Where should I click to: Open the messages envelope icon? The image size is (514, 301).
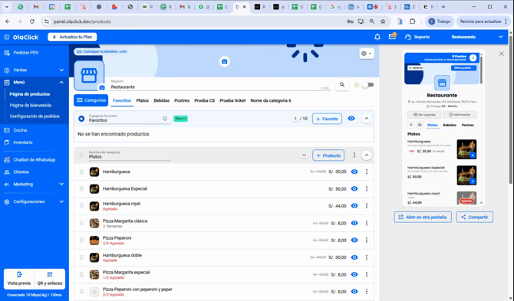pyautogui.click(x=392, y=37)
